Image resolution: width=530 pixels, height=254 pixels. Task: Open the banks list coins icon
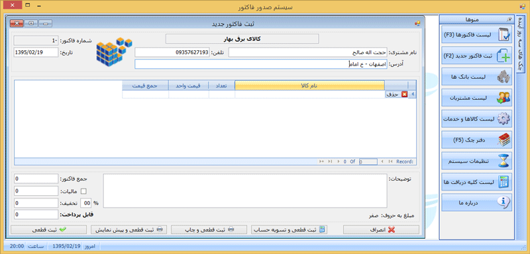pos(503,77)
